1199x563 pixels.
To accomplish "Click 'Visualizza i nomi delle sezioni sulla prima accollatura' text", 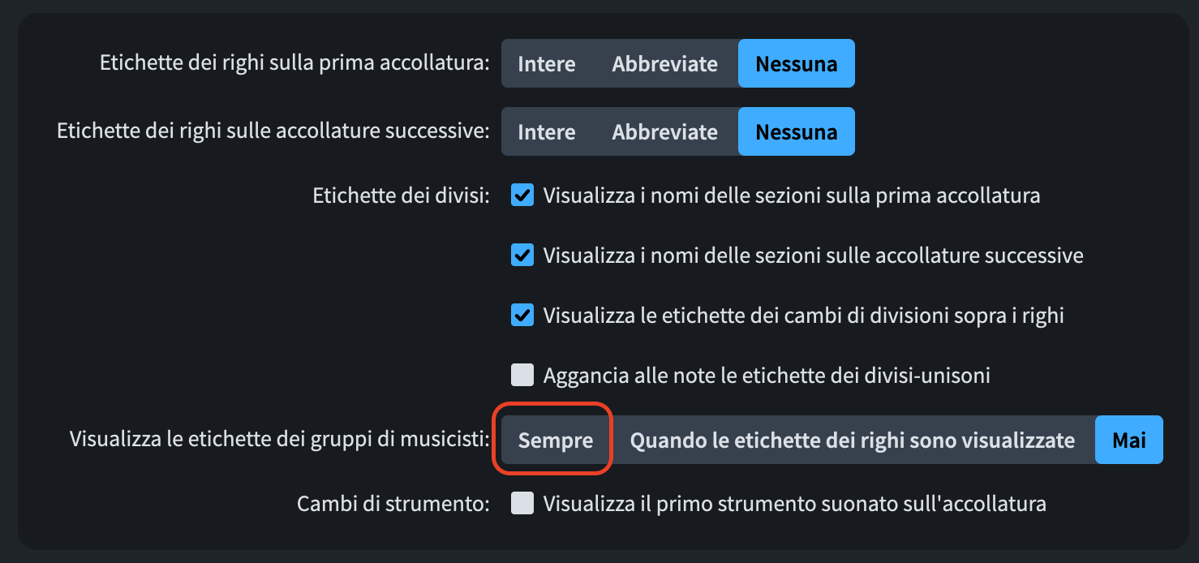I will coord(791,196).
